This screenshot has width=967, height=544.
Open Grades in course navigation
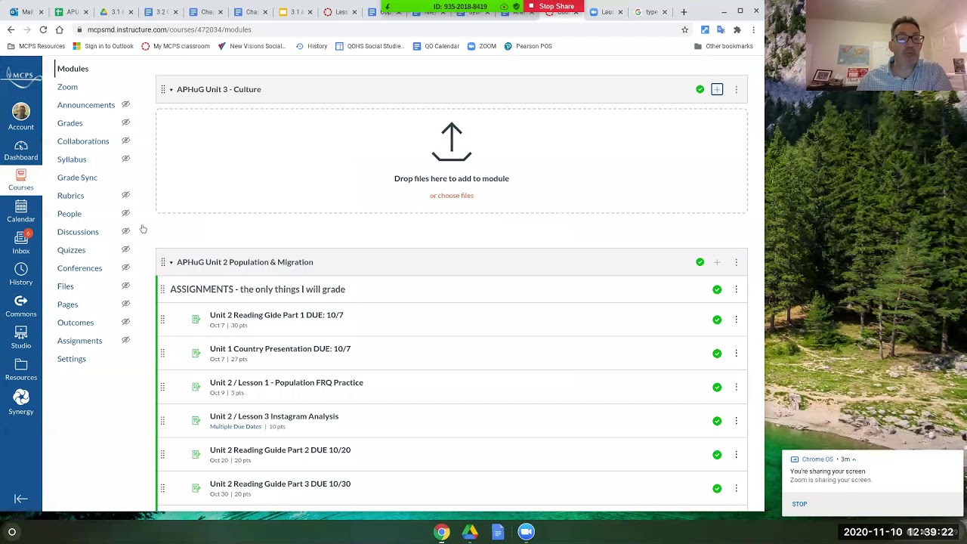click(x=70, y=123)
